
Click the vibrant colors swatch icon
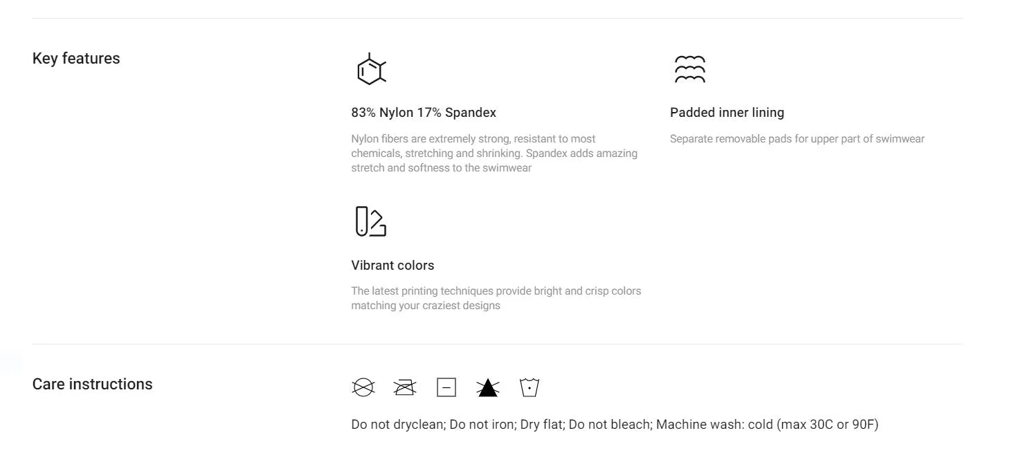click(x=370, y=221)
